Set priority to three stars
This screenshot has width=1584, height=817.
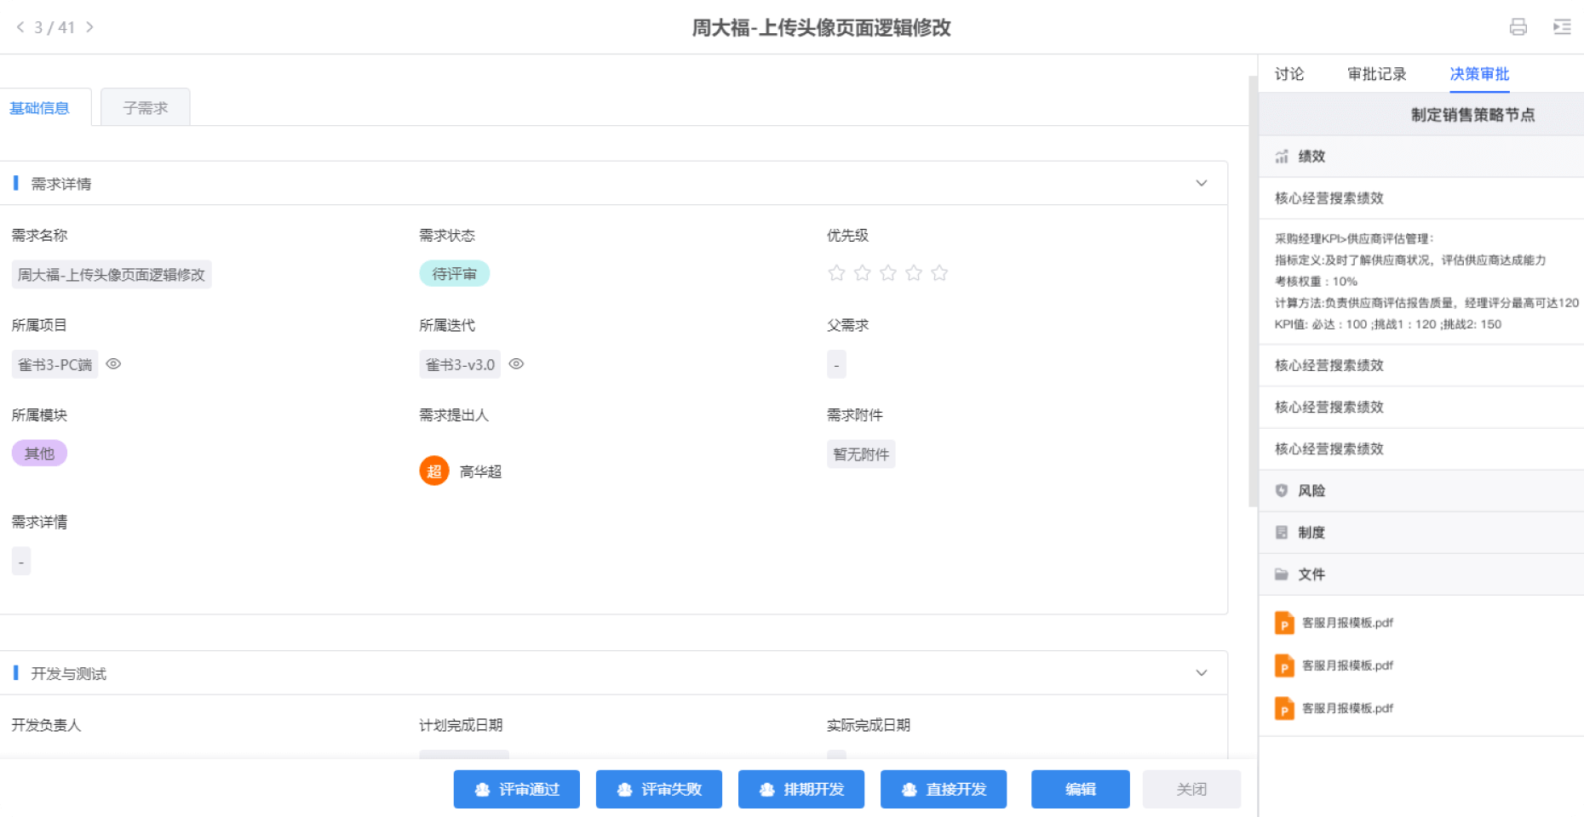pos(888,273)
